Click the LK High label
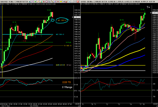The image size is (158, 107). [x=69, y=42]
